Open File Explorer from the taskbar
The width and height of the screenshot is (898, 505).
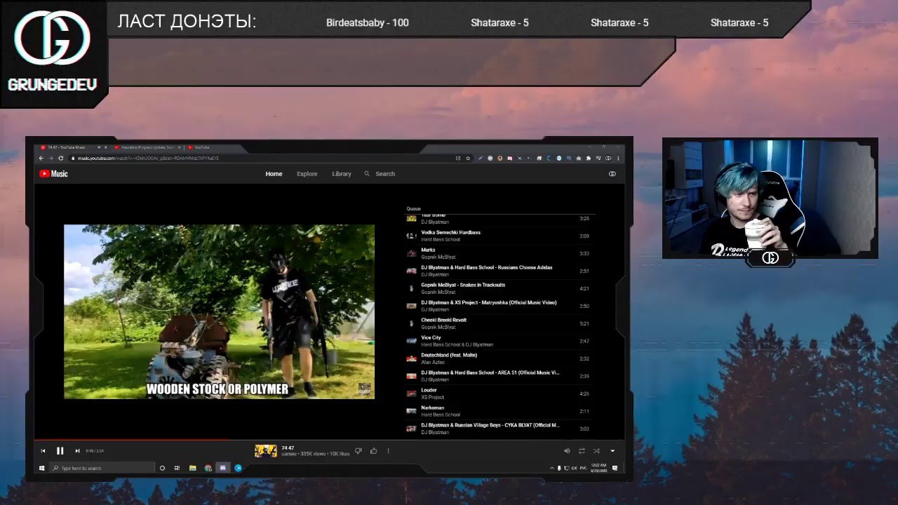(x=192, y=468)
